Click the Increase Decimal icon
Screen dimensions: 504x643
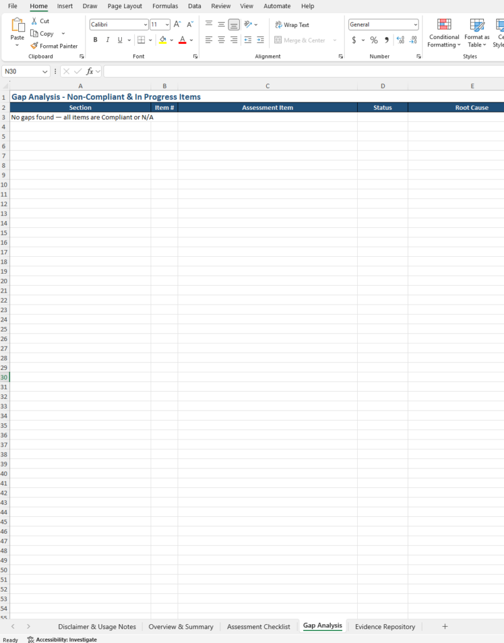tap(400, 40)
